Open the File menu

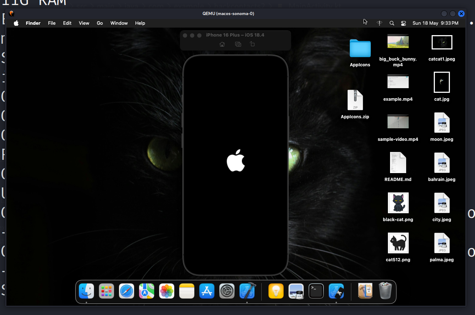click(x=52, y=23)
